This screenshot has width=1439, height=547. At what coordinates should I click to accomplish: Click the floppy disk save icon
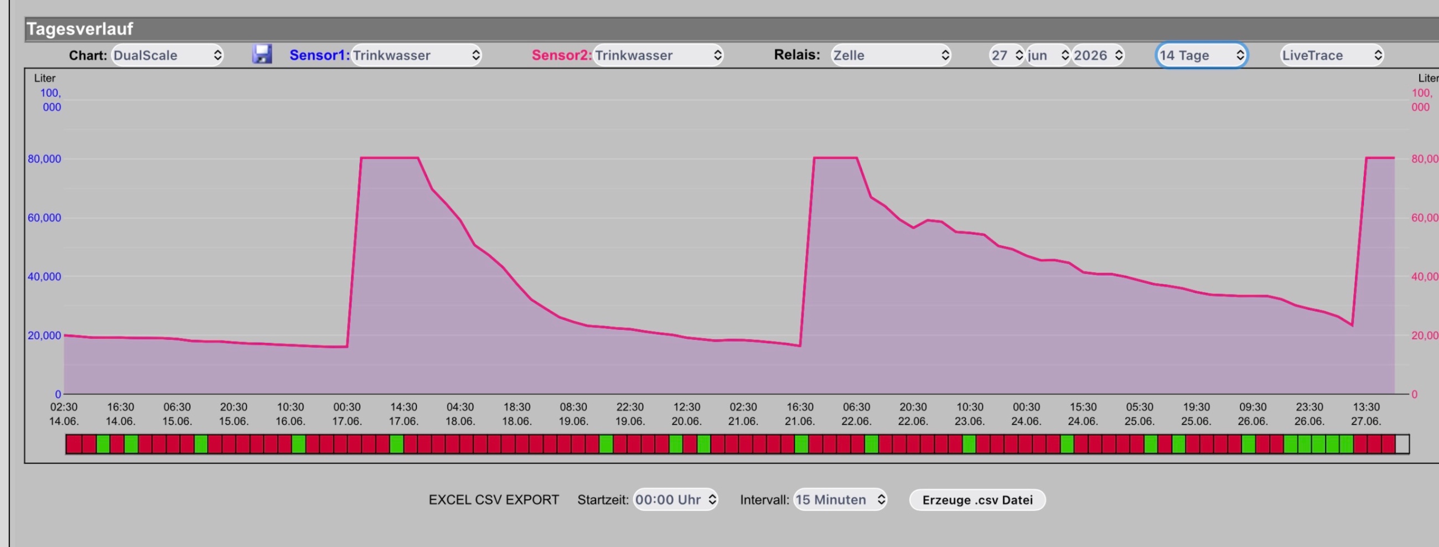point(262,54)
